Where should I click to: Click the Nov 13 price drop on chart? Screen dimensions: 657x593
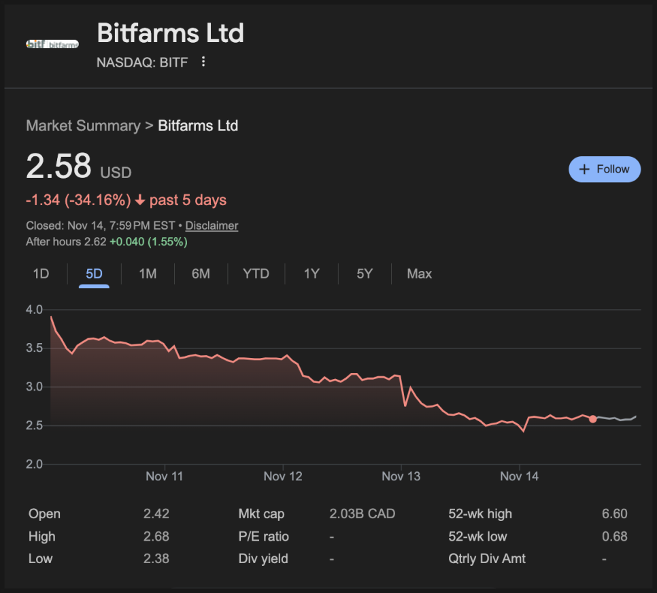coord(405,405)
